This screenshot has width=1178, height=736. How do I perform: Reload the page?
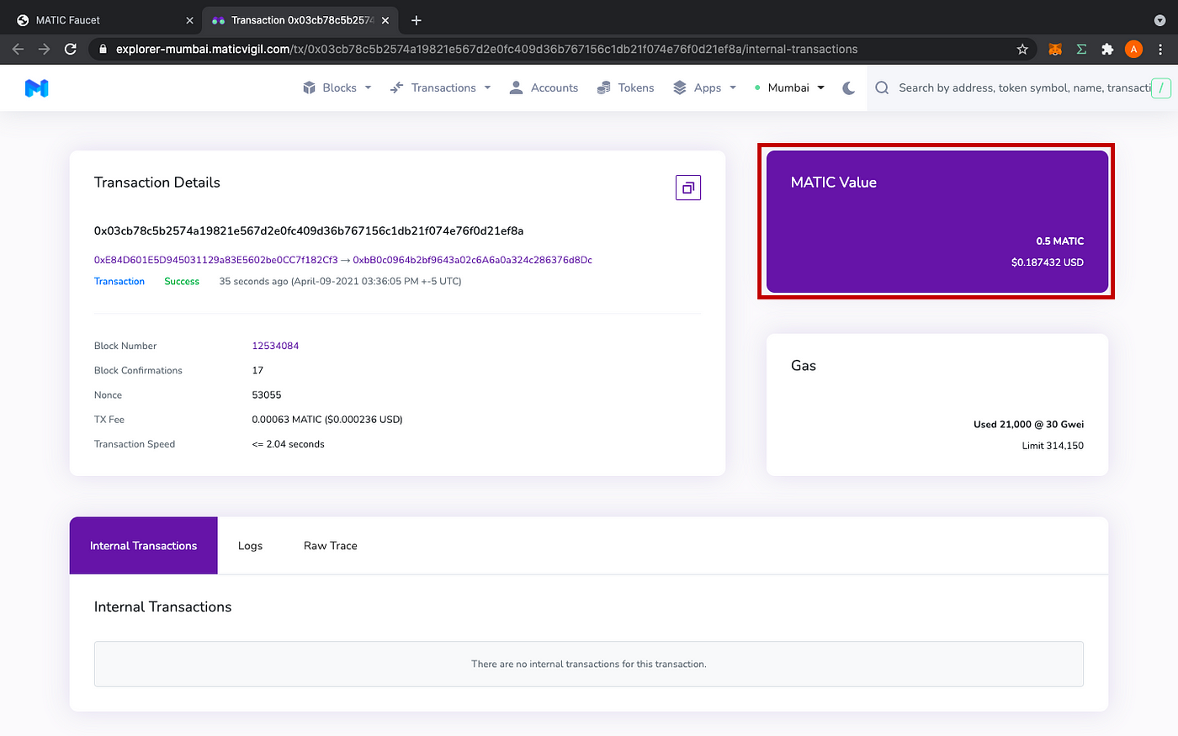tap(71, 49)
